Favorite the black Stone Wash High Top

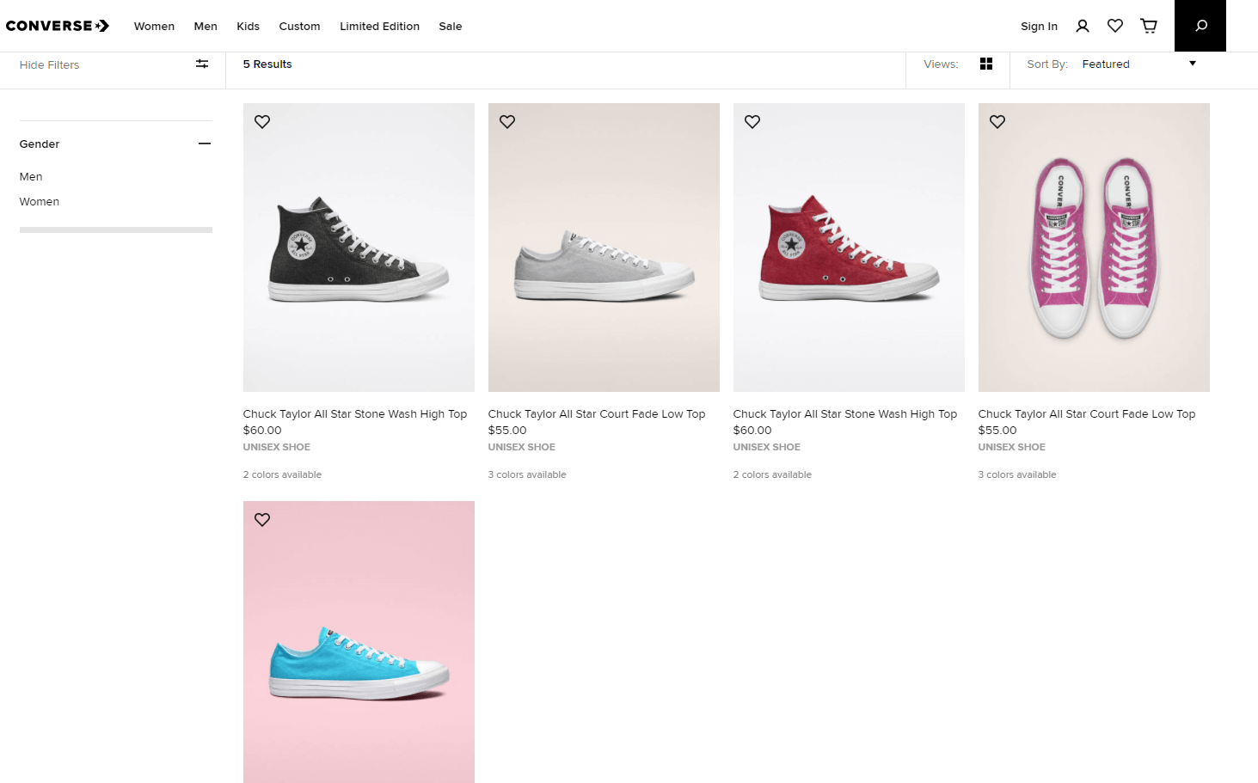tap(262, 122)
